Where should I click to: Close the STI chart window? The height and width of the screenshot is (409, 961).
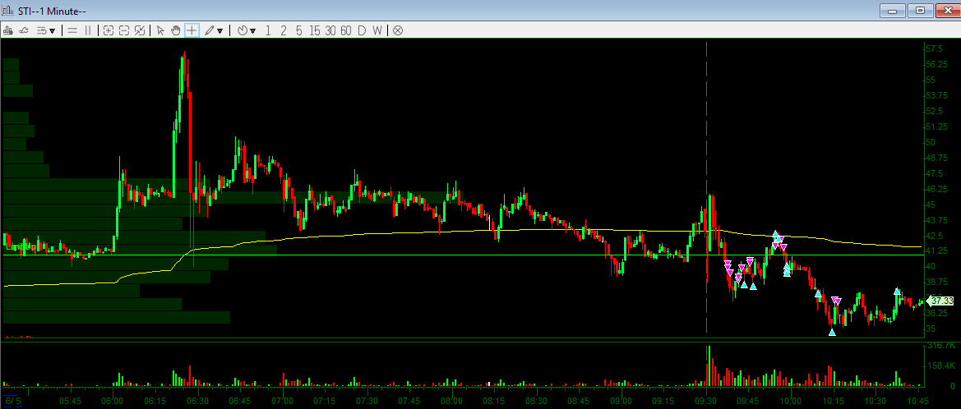tap(947, 11)
